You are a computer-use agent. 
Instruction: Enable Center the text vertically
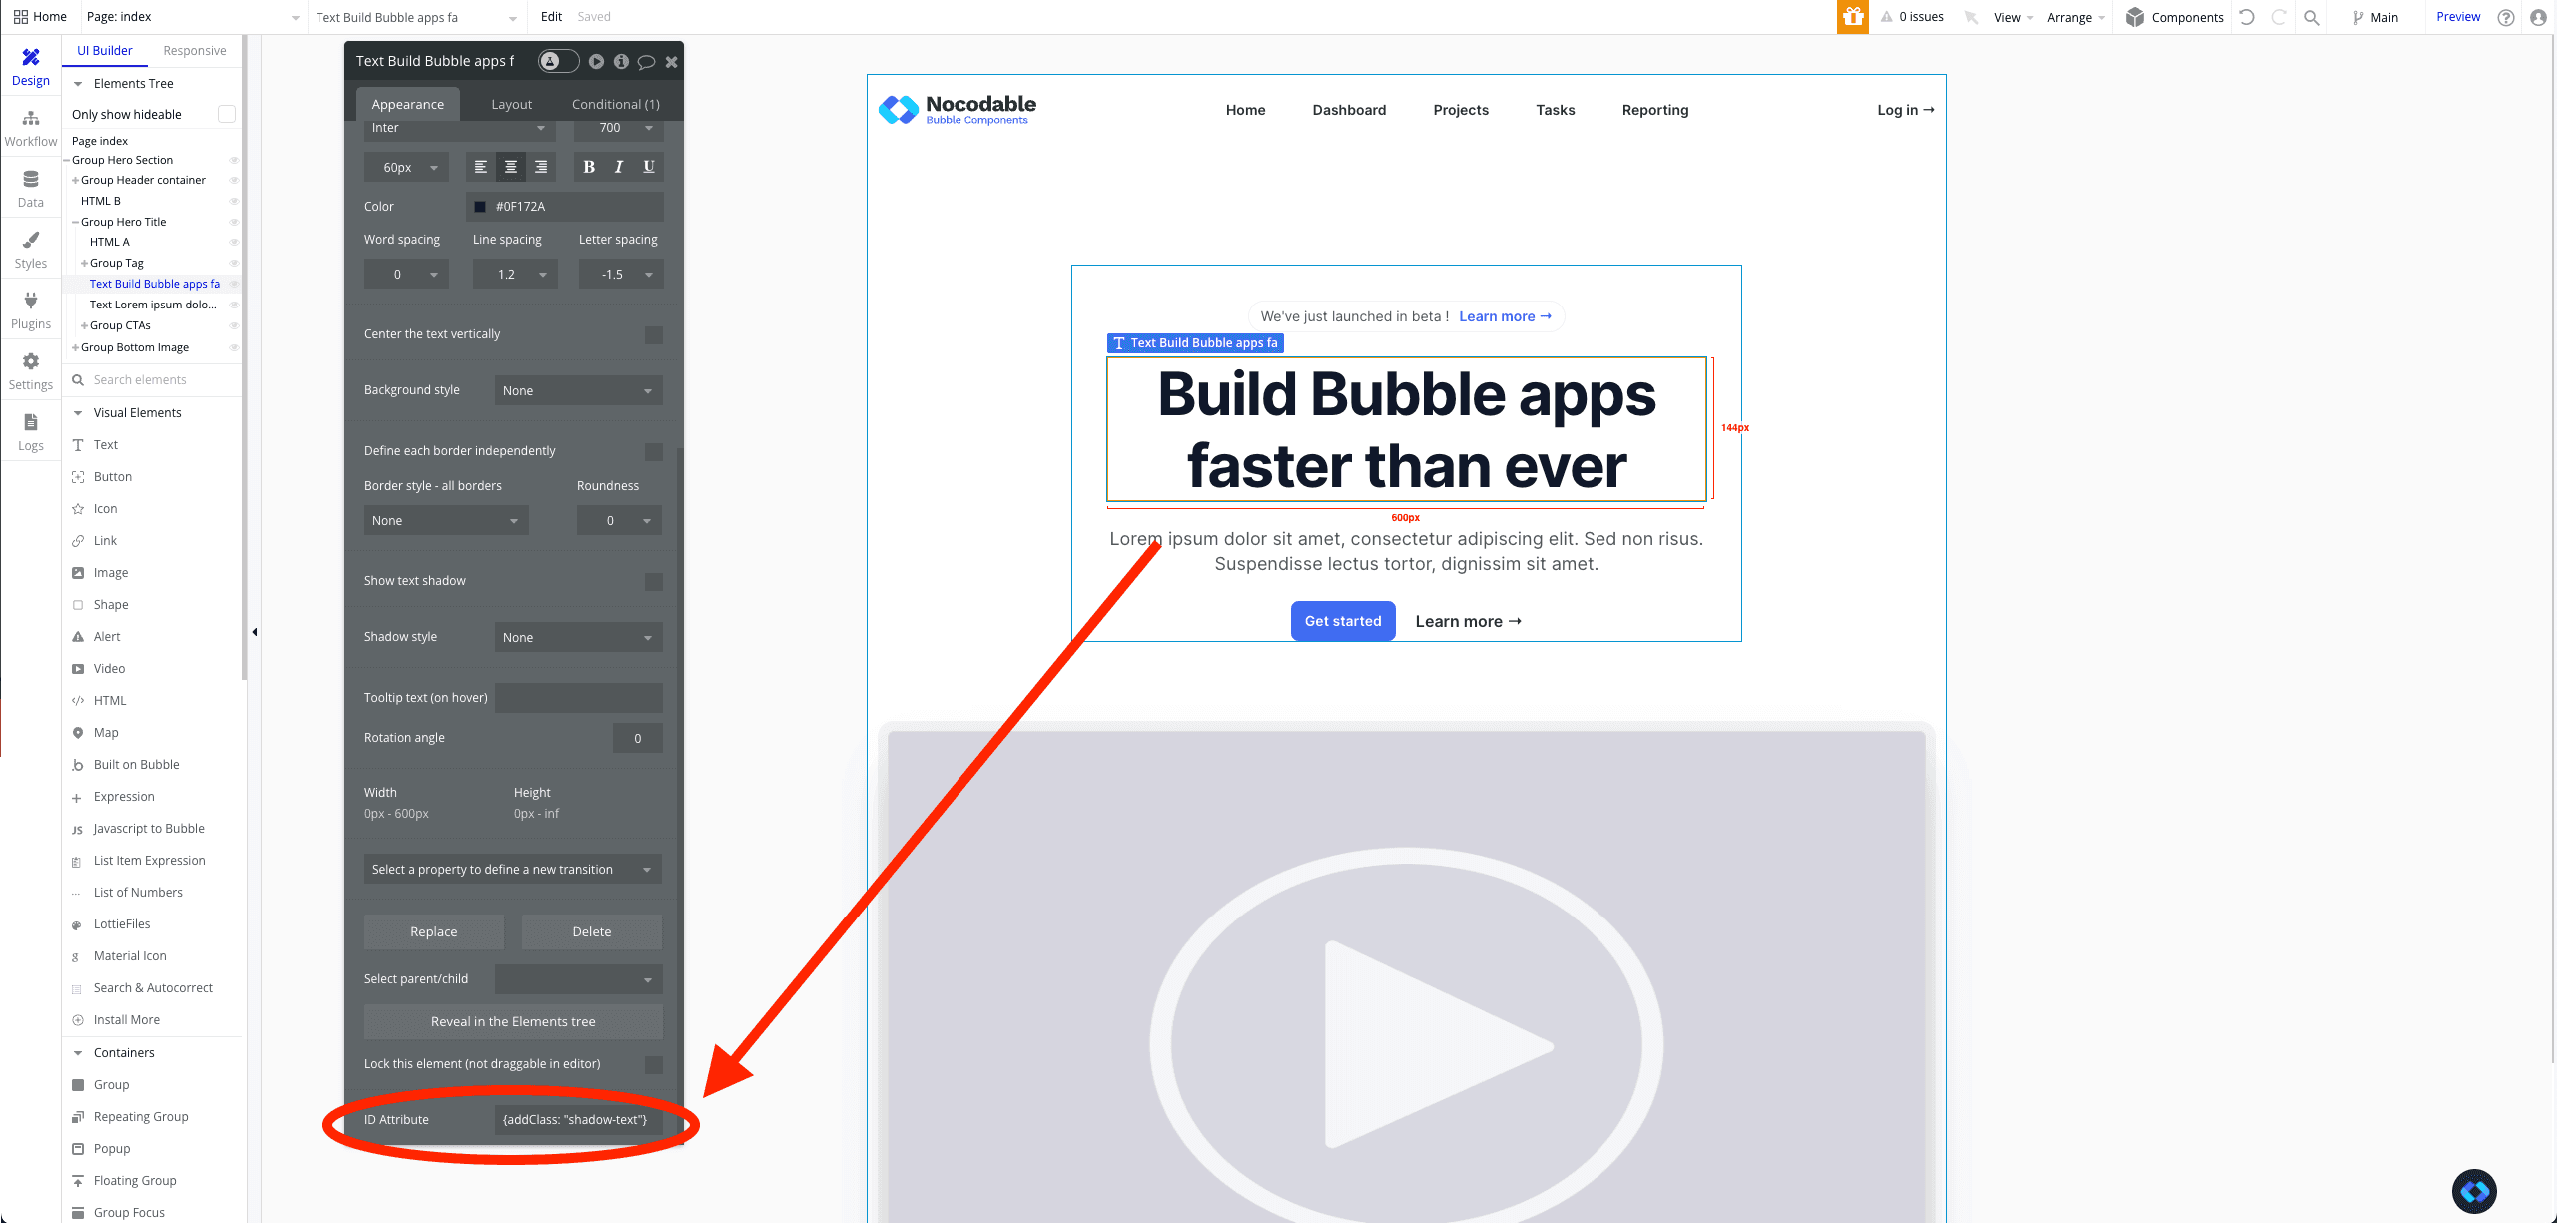654,334
